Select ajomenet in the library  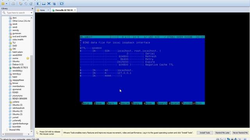coord(17,89)
